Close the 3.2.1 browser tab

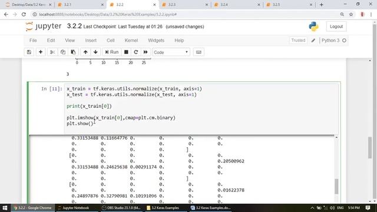[x=102, y=5]
